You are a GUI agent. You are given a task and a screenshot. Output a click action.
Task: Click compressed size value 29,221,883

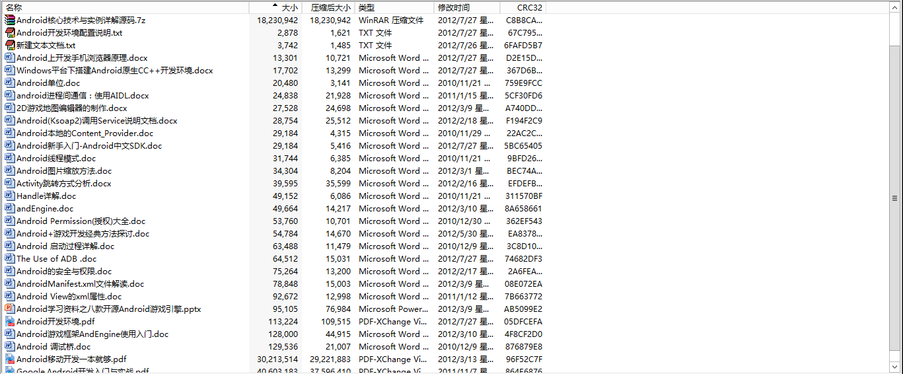(330, 359)
